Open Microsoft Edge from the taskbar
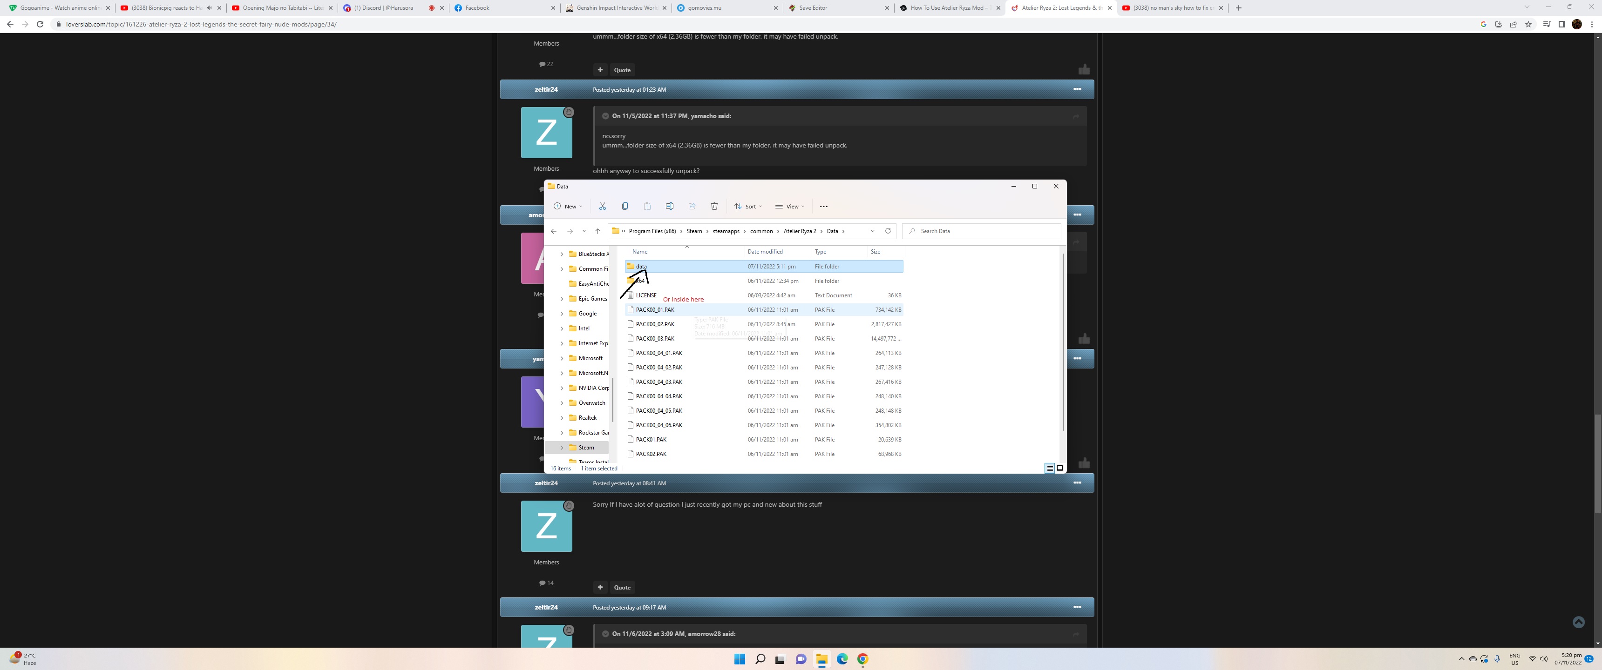This screenshot has height=670, width=1602. click(x=842, y=659)
